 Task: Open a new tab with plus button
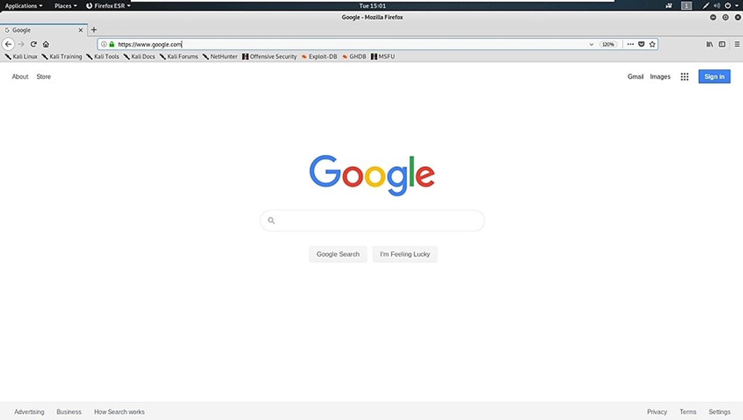click(x=93, y=30)
